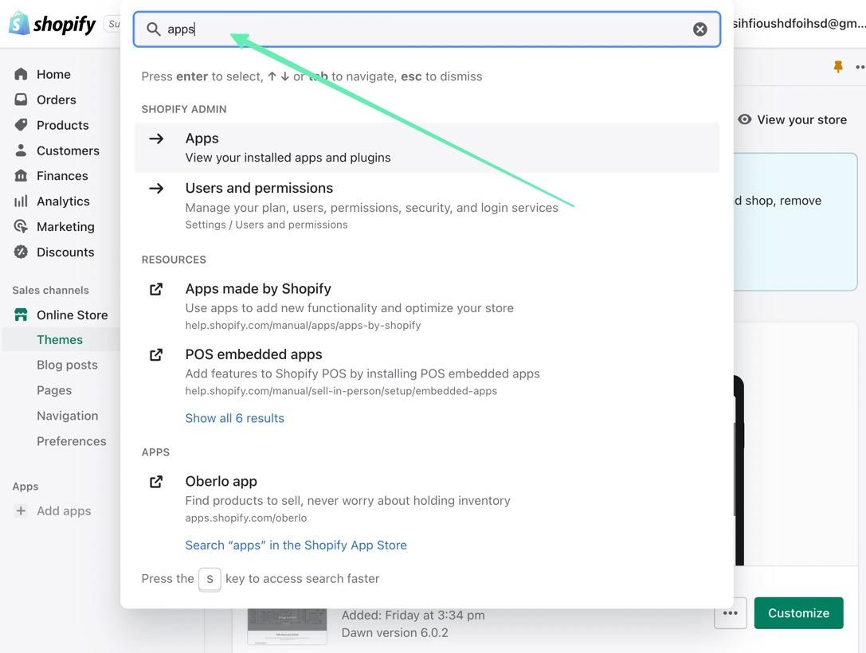Click 'Settings / Users and permissions' breadcrumb text

point(266,225)
